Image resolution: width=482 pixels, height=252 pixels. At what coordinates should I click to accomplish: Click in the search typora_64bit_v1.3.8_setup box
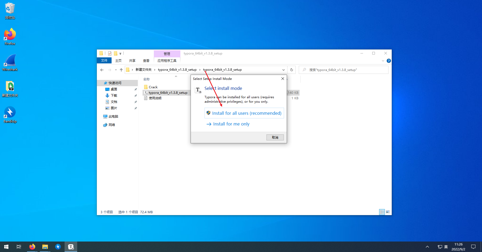(x=343, y=70)
